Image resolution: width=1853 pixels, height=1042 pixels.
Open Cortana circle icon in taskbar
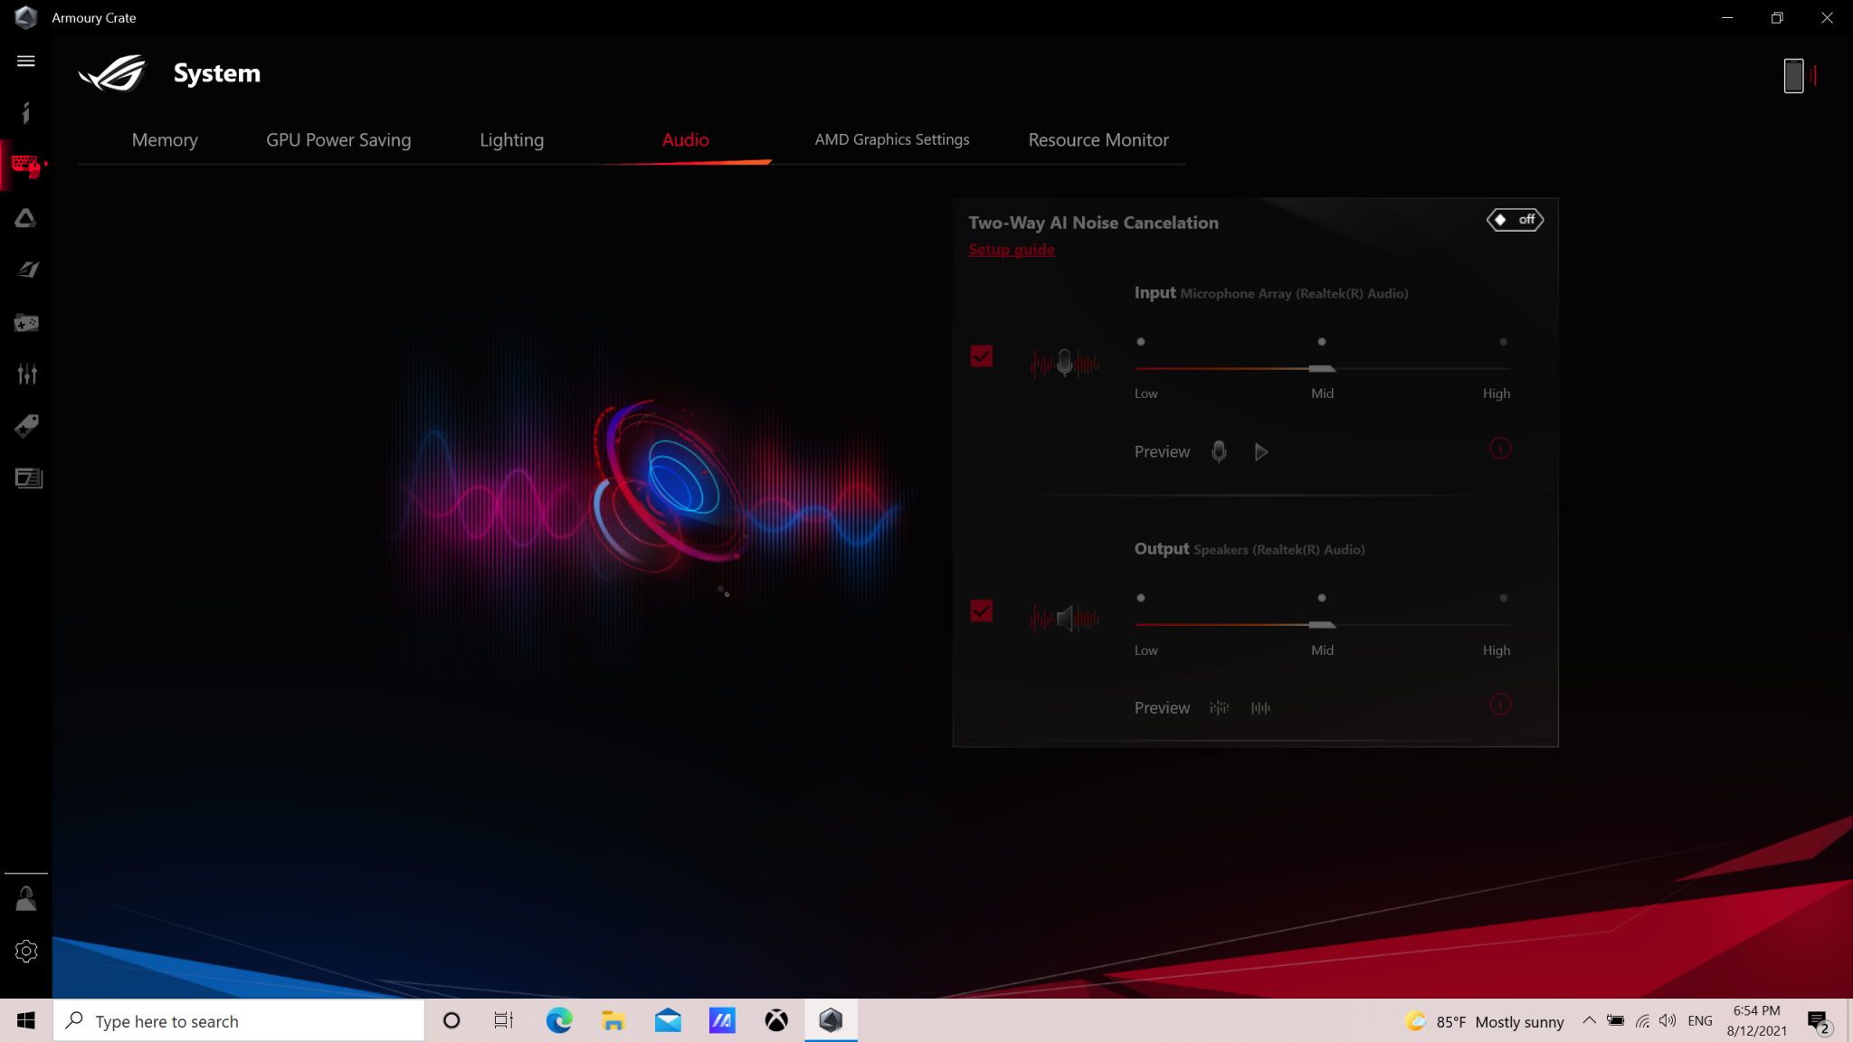click(x=451, y=1020)
